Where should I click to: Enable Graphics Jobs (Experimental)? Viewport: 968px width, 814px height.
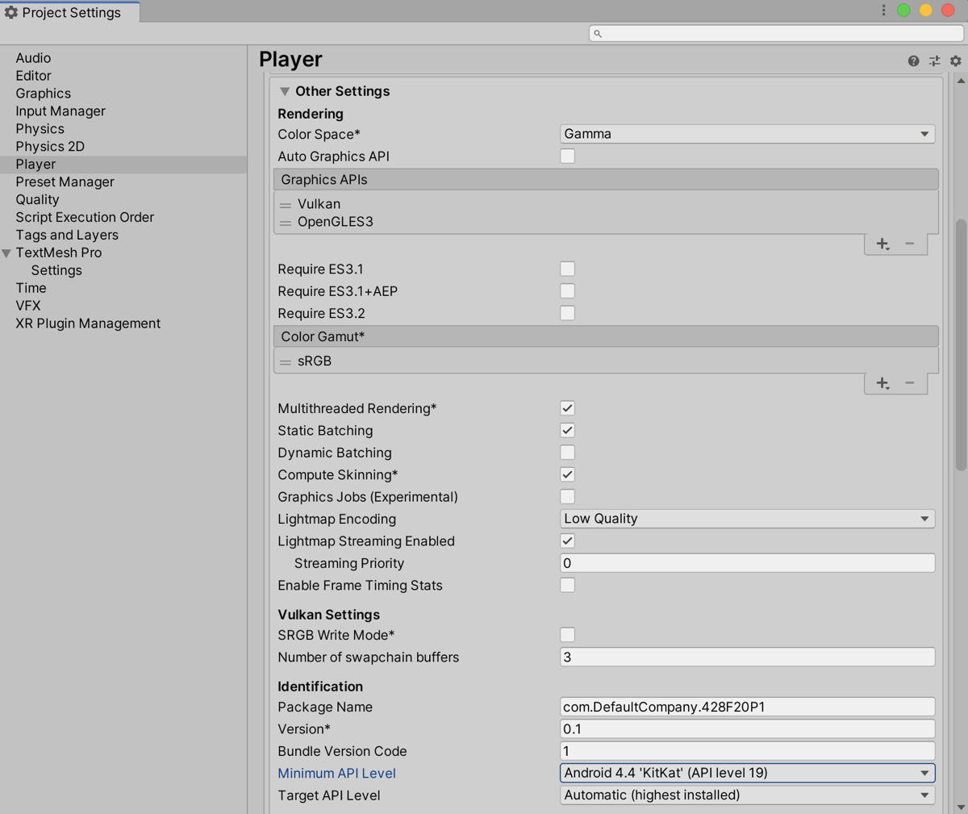pos(568,497)
